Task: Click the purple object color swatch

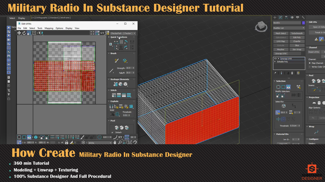Action: click(303, 23)
